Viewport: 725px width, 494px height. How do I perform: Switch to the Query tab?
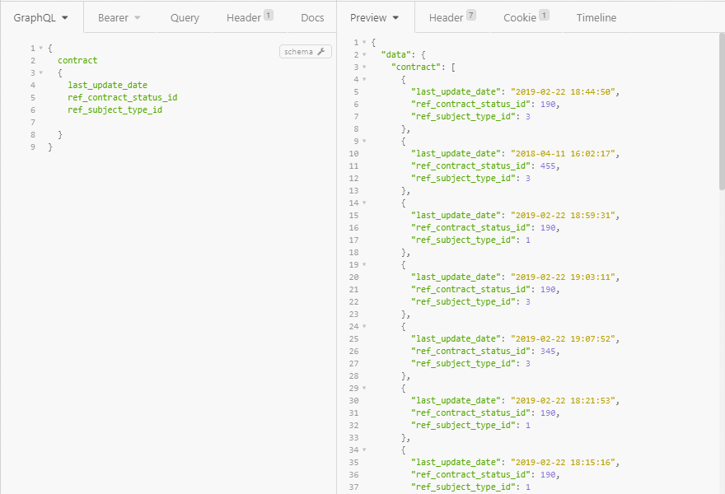pos(185,17)
